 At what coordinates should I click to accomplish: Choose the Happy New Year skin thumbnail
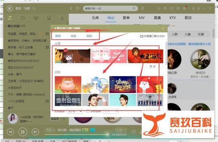(122, 85)
